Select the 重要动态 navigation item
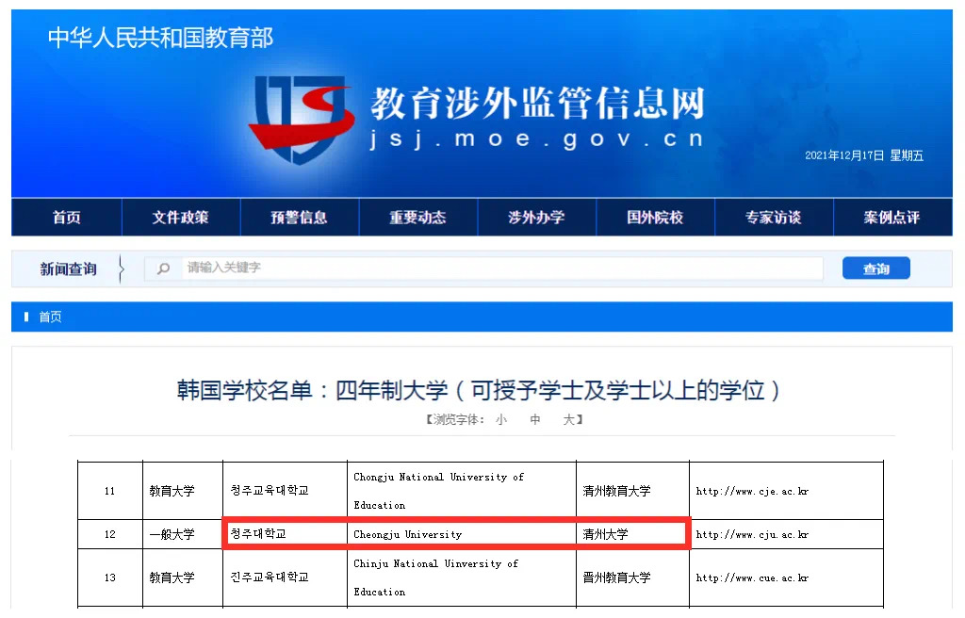 pyautogui.click(x=417, y=218)
